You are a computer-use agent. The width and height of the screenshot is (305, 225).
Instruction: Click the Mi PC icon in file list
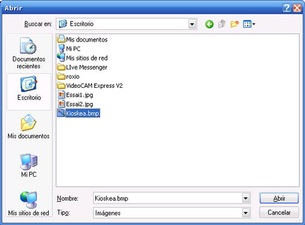[62, 49]
